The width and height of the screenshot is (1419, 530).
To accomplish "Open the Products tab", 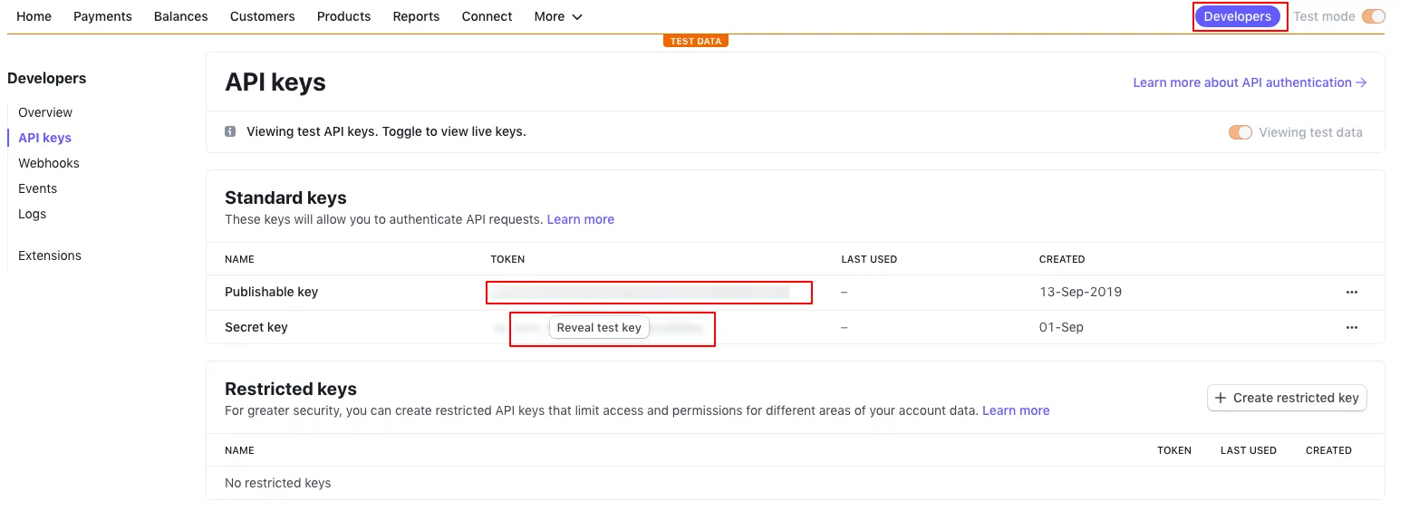I will click(x=344, y=16).
